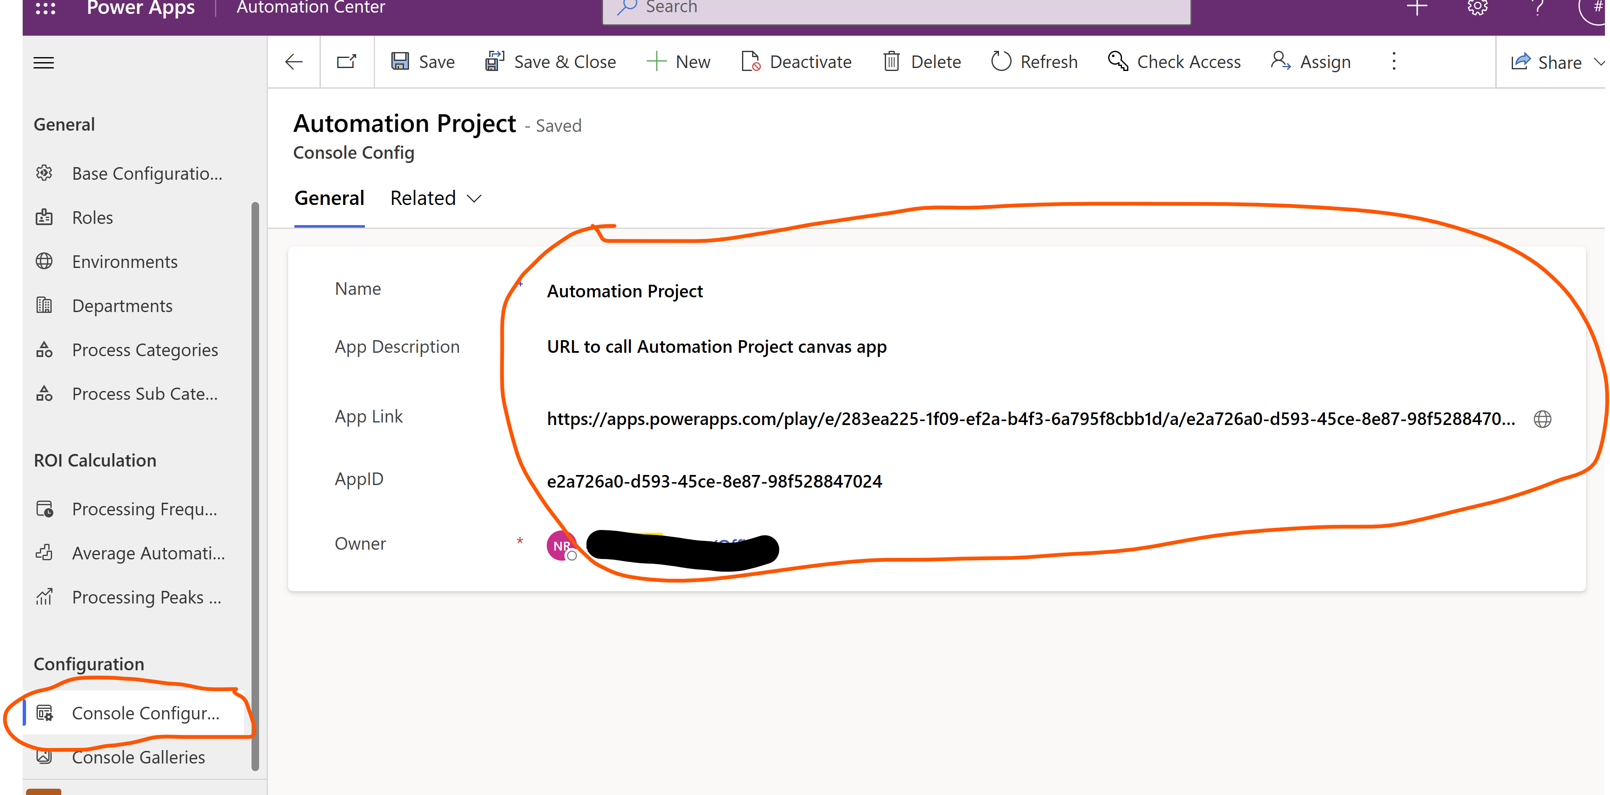Open the site map hamburger menu
1610x795 pixels.
43,62
